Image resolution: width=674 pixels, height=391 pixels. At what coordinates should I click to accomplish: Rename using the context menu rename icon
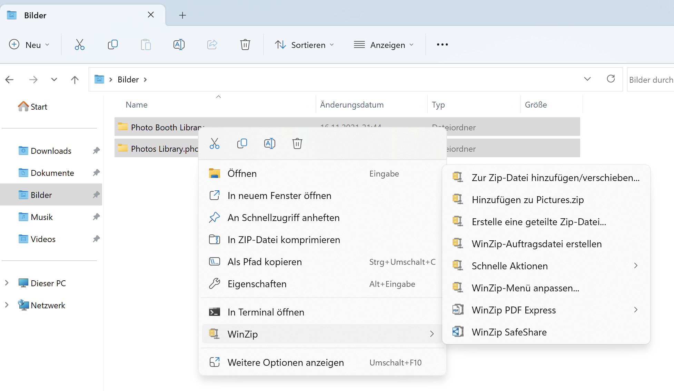tap(270, 143)
